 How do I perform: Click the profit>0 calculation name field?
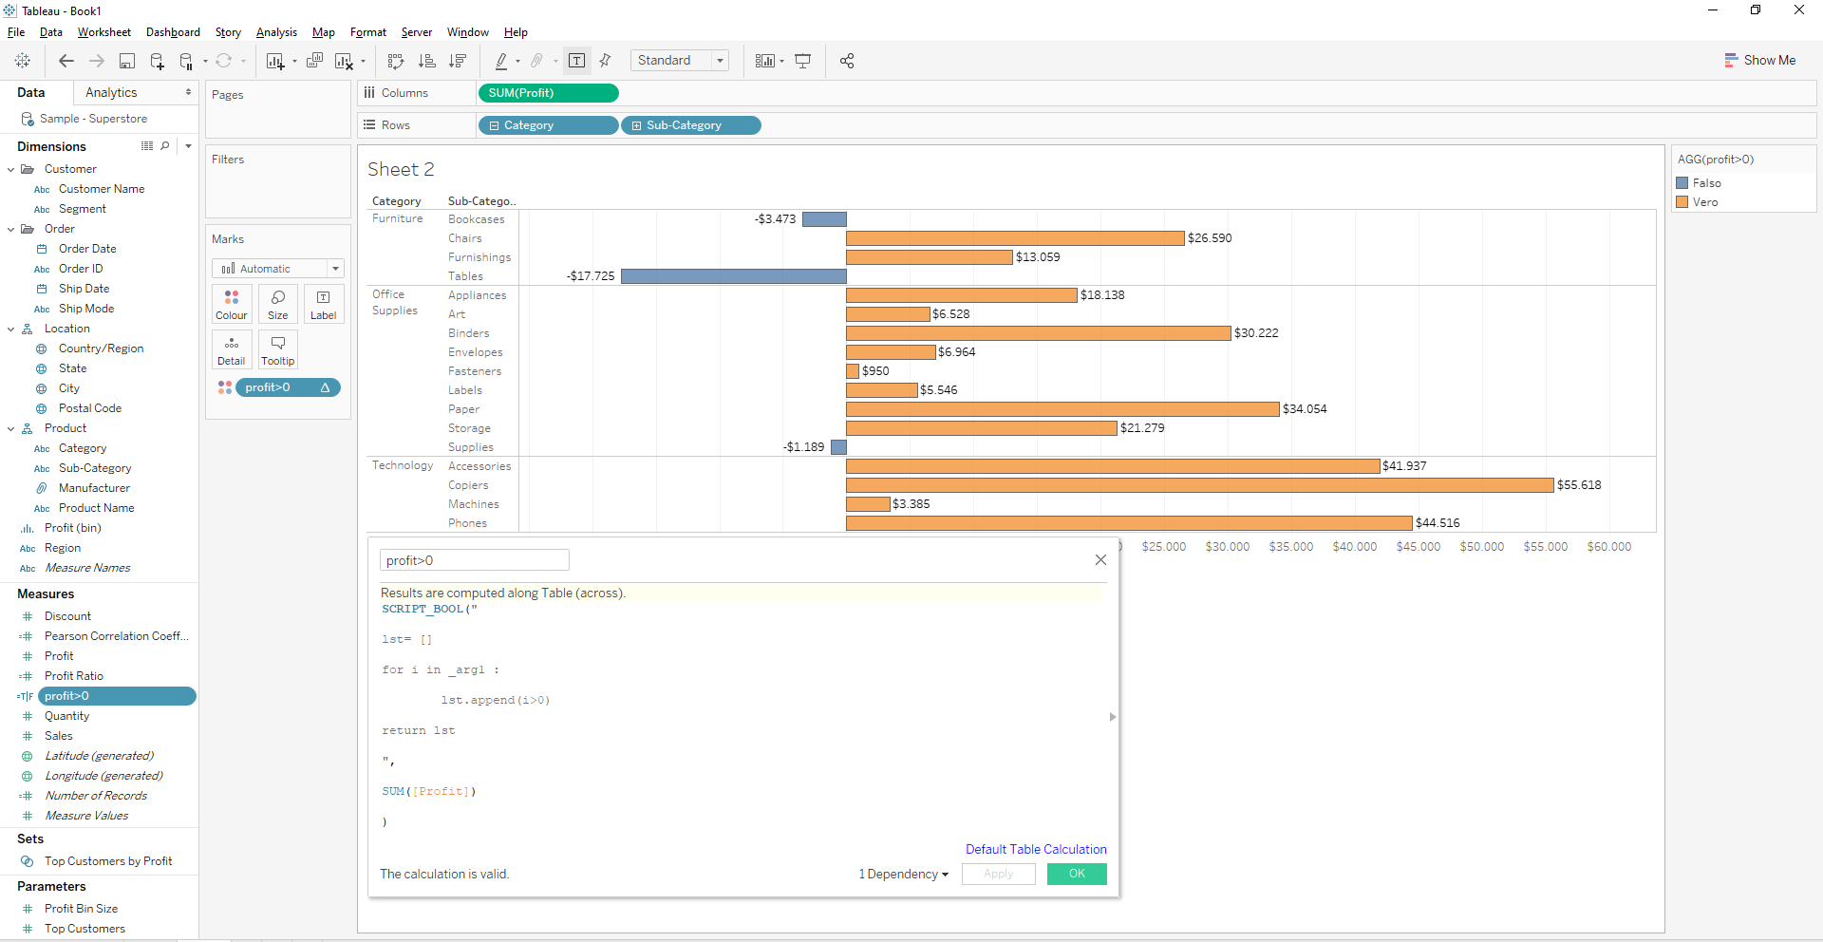click(473, 559)
